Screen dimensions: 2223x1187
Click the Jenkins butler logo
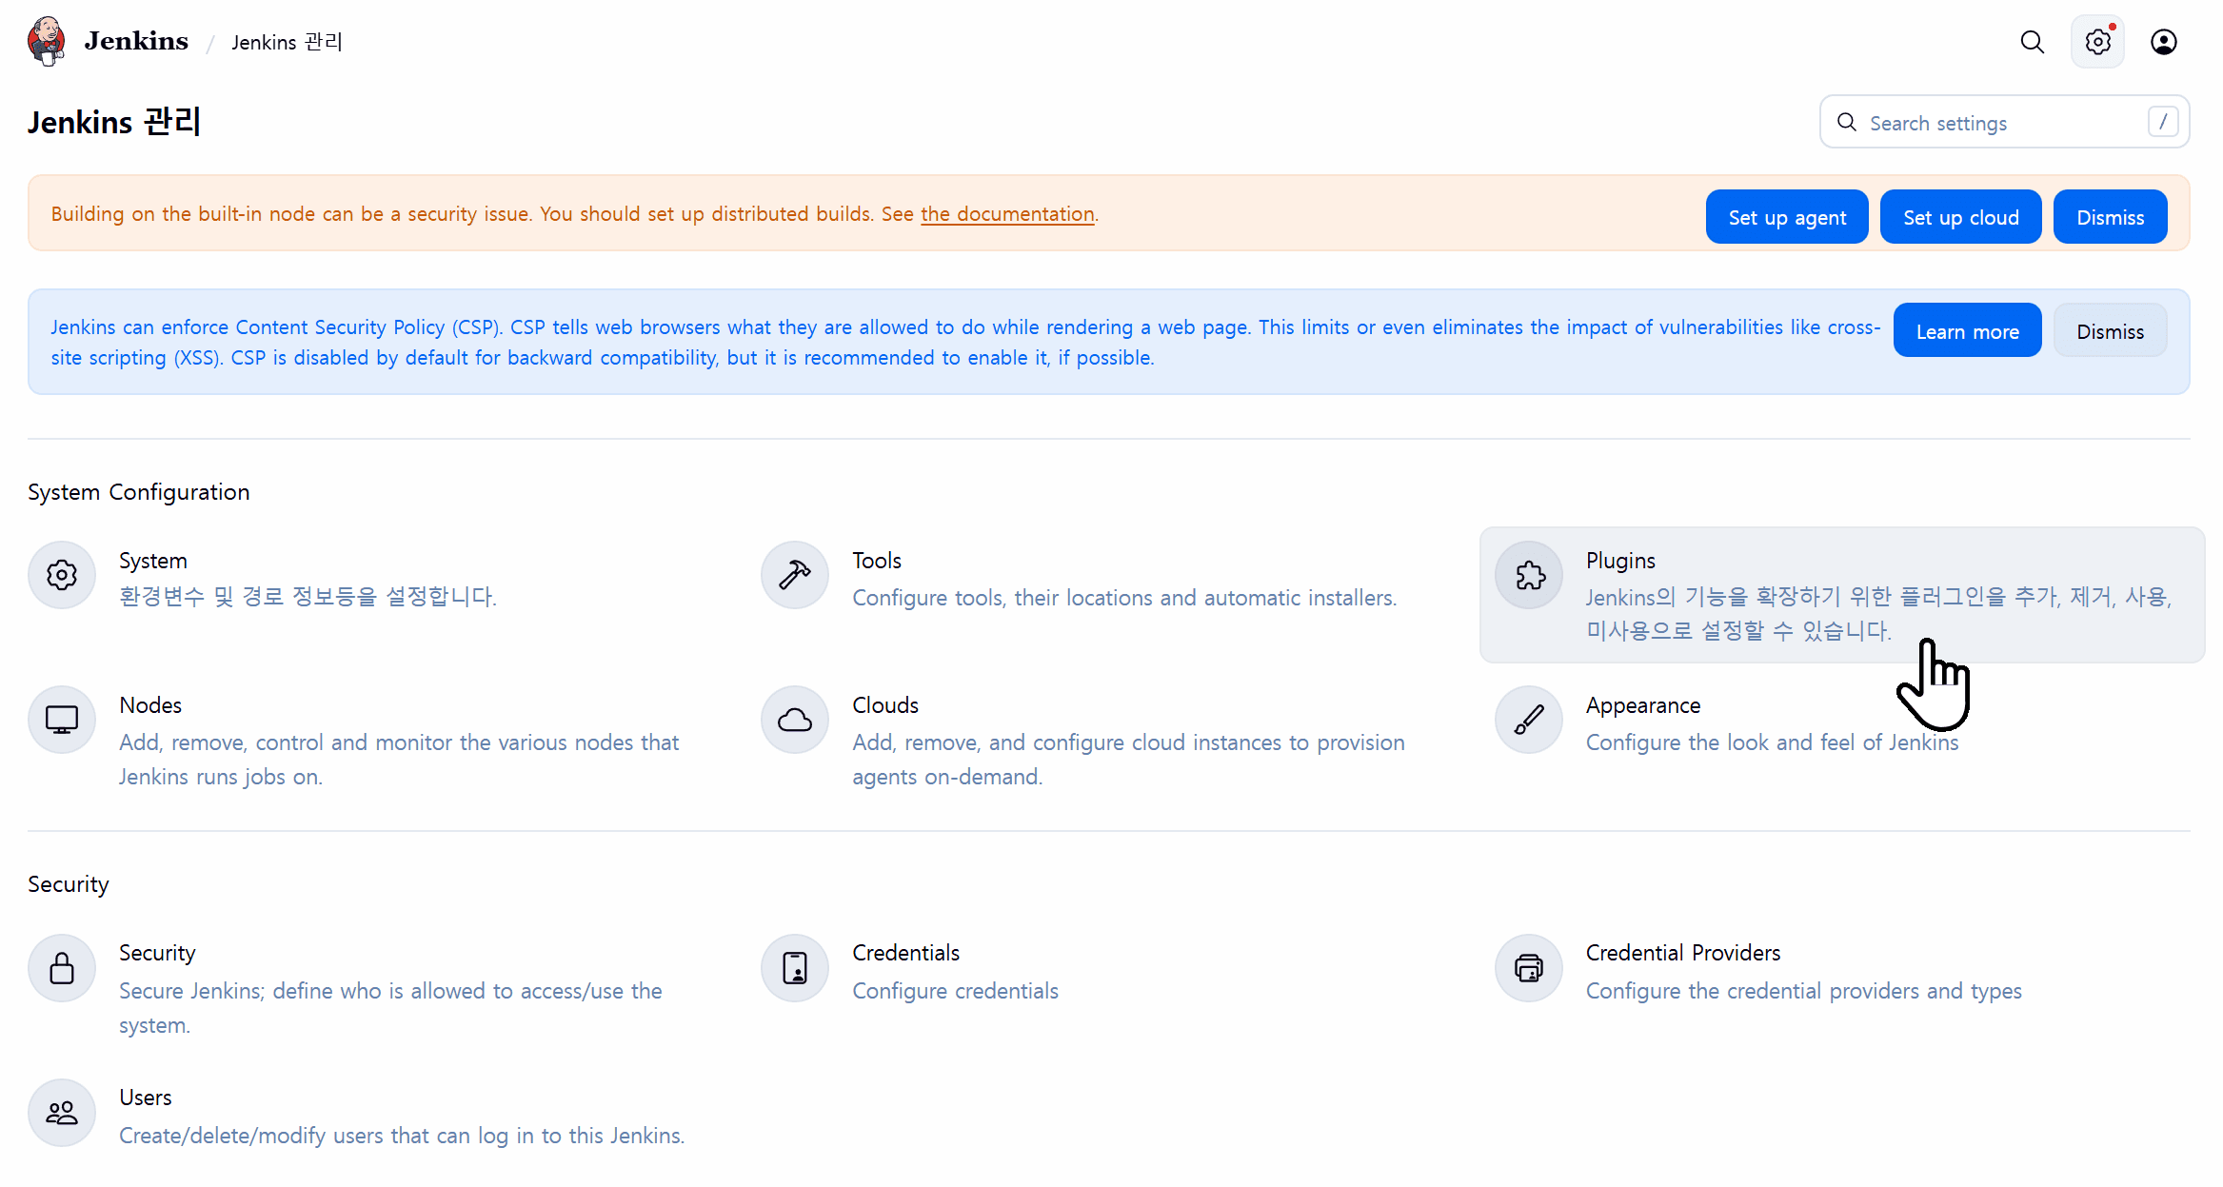point(46,41)
